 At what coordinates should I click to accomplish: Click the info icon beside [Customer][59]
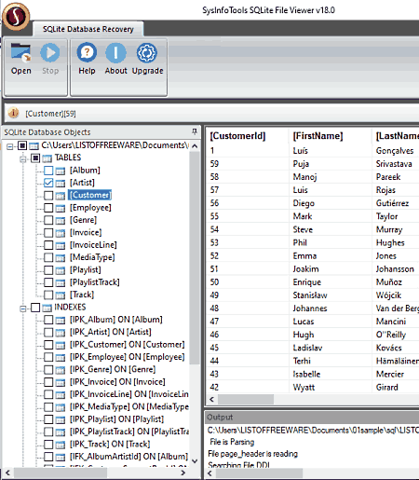pyautogui.click(x=13, y=113)
